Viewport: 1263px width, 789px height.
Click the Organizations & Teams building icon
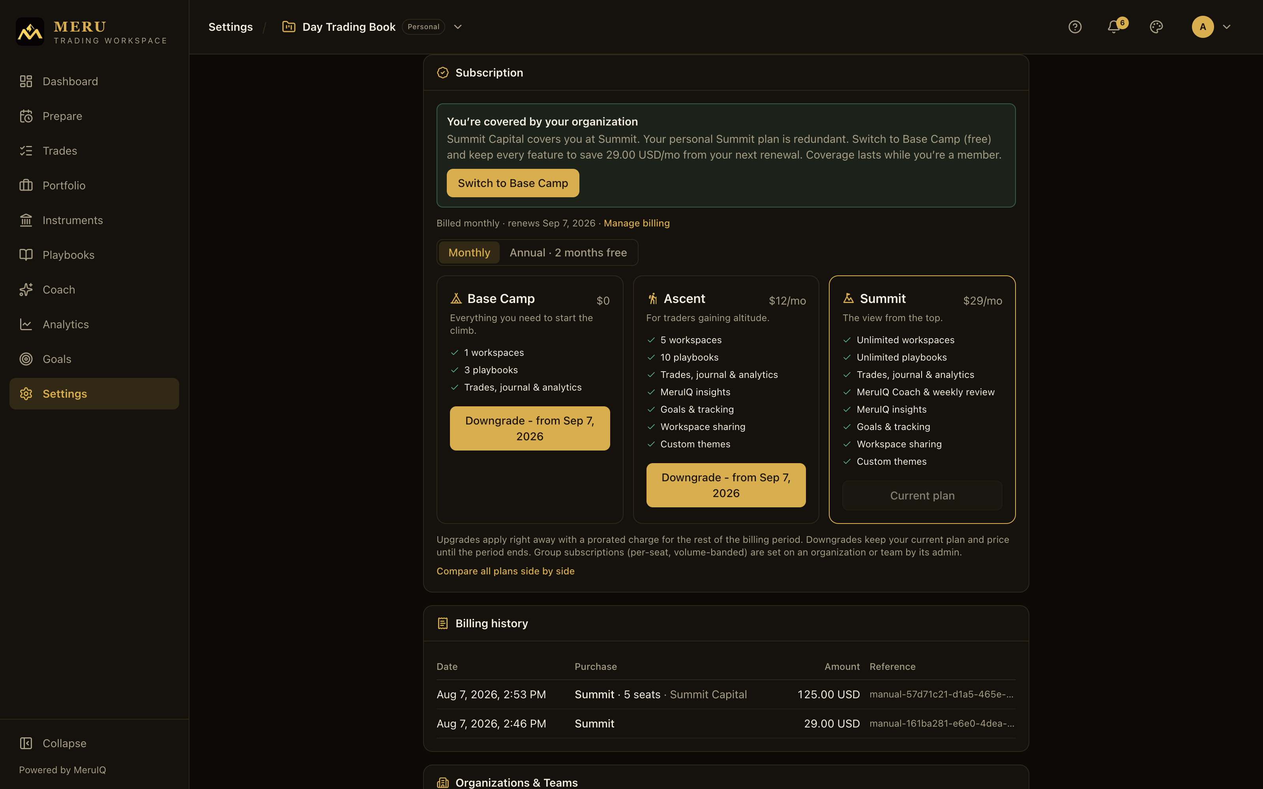tap(442, 782)
